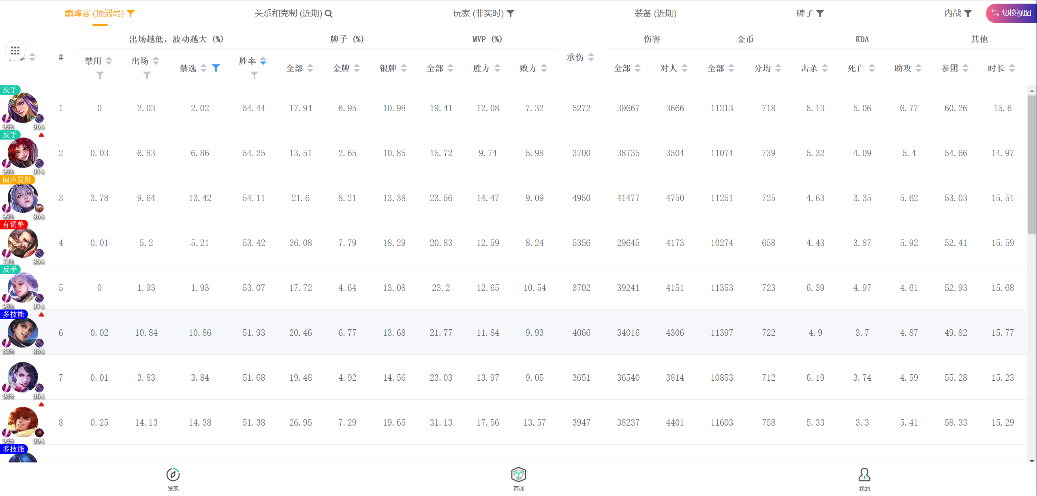
Task: Click the 发现 compass icon
Action: (x=173, y=475)
